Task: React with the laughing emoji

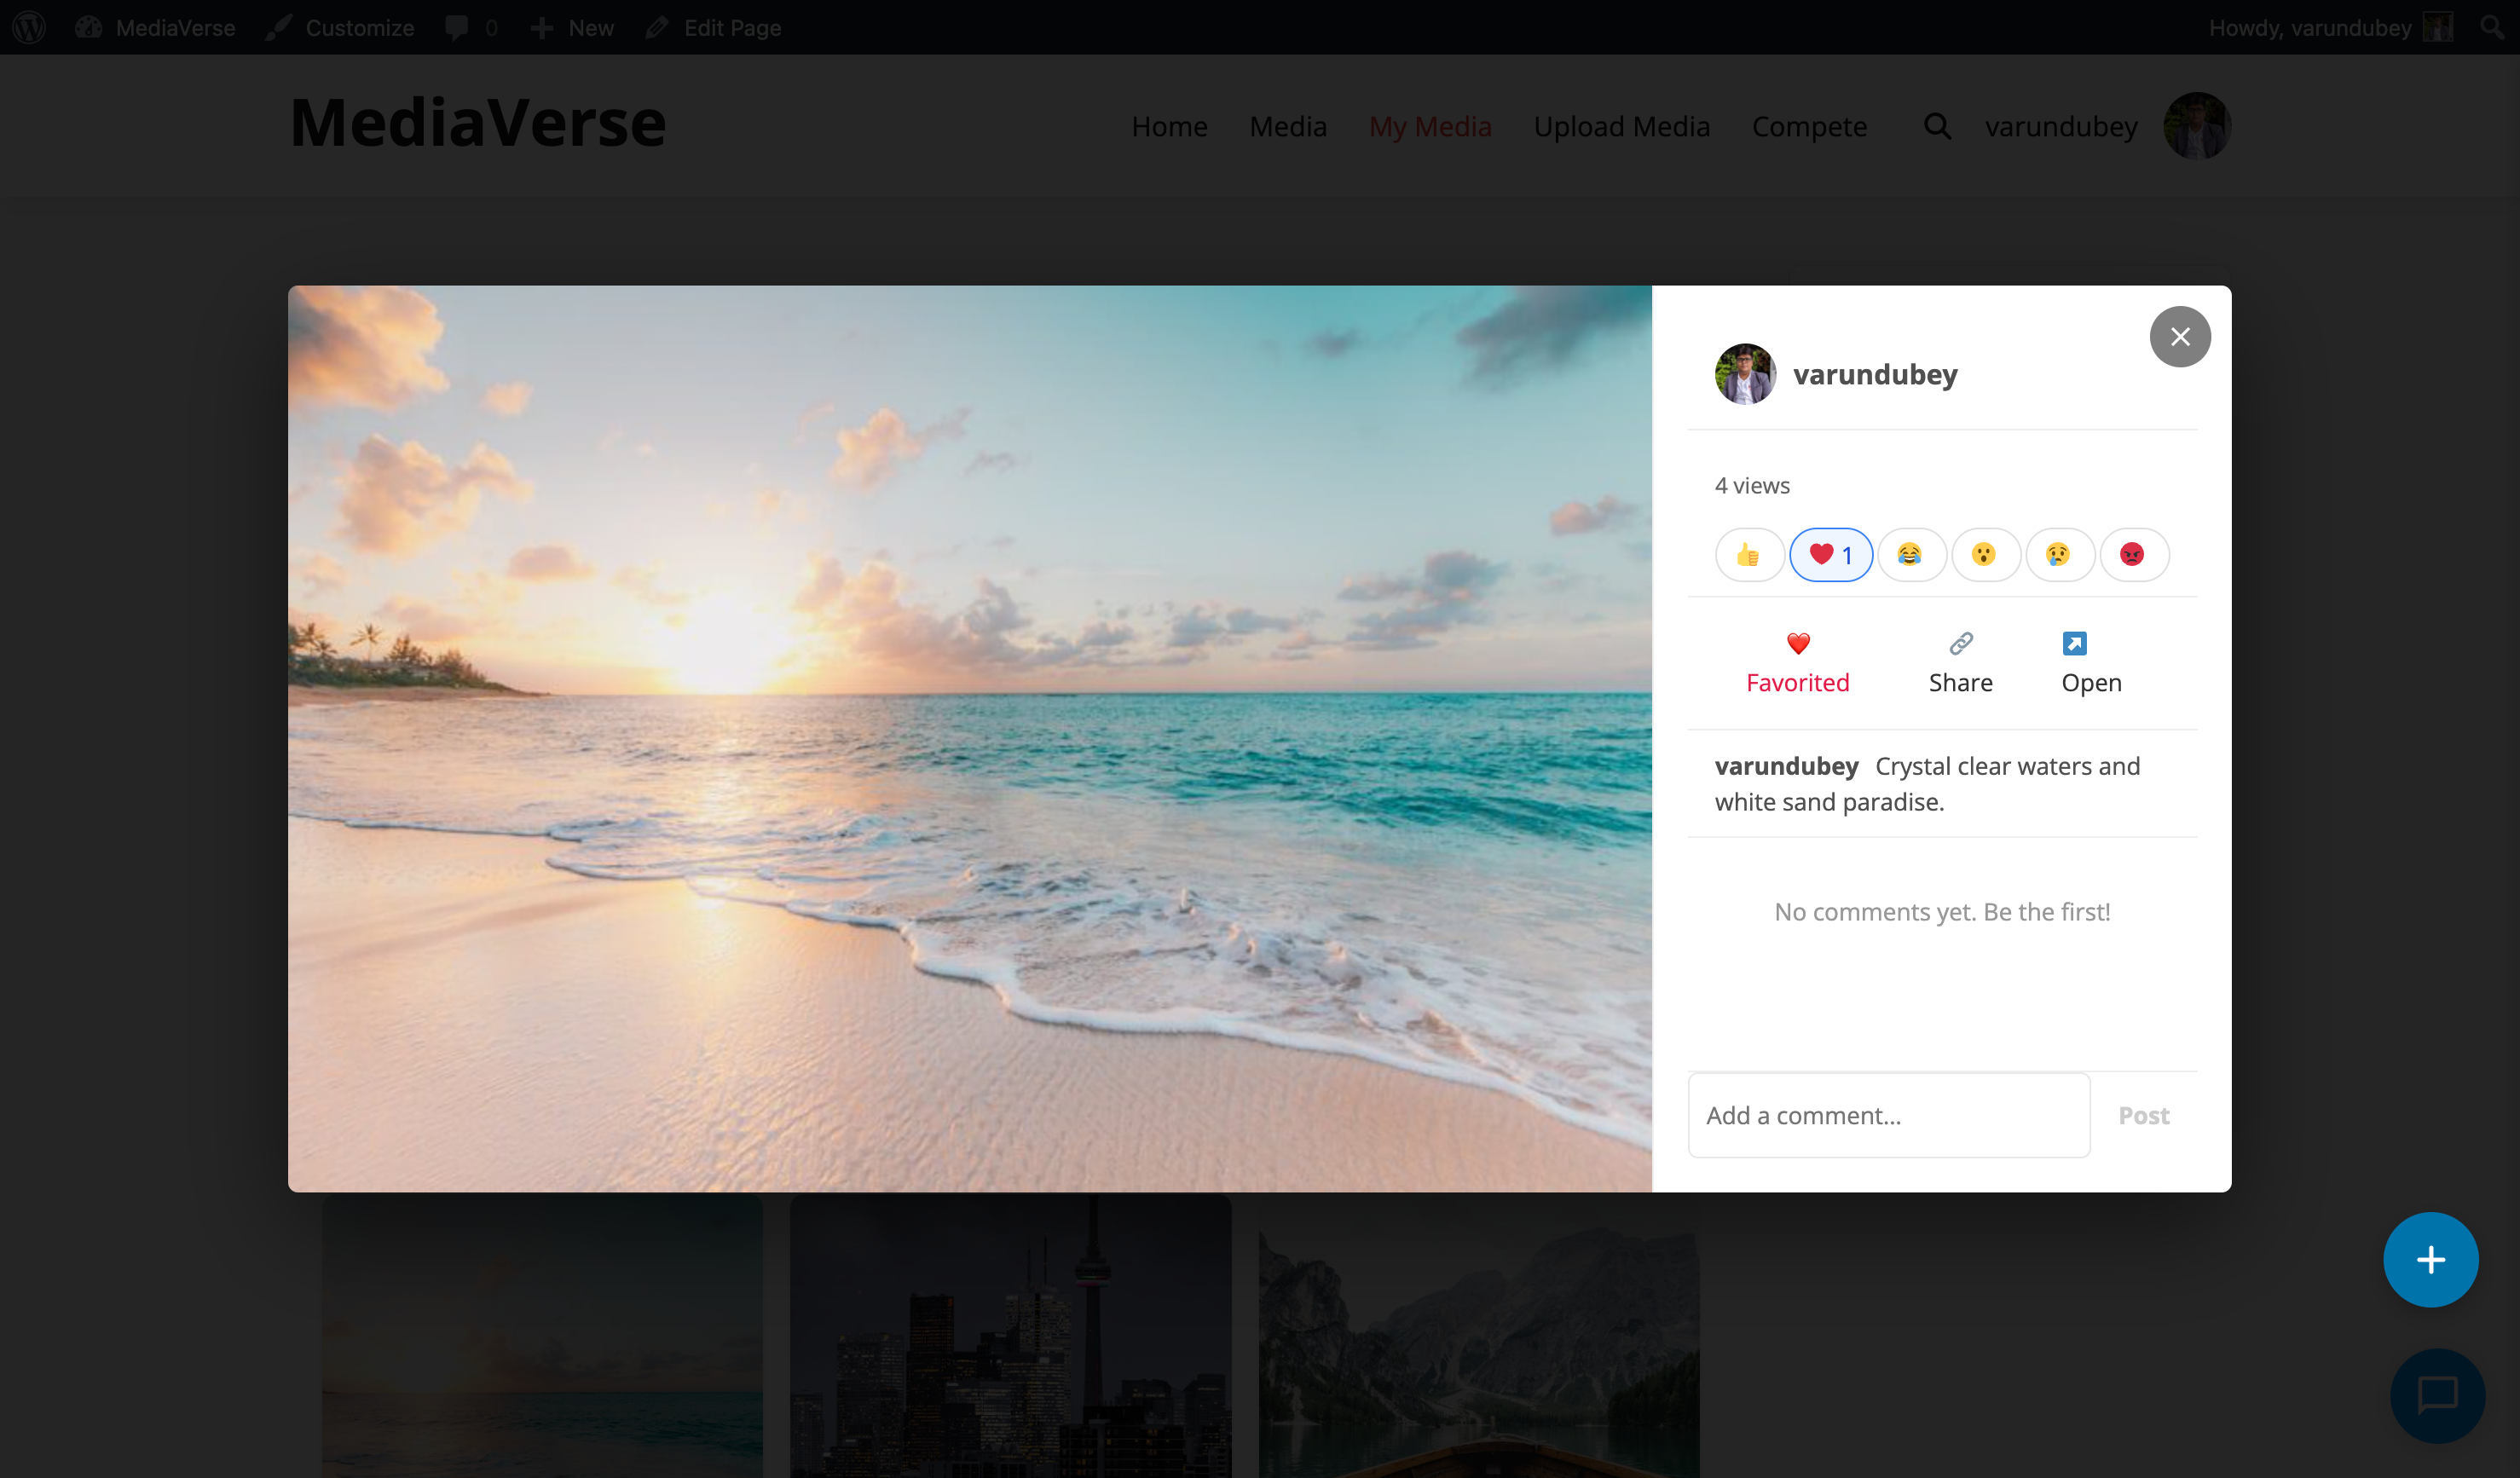Action: (x=1911, y=554)
